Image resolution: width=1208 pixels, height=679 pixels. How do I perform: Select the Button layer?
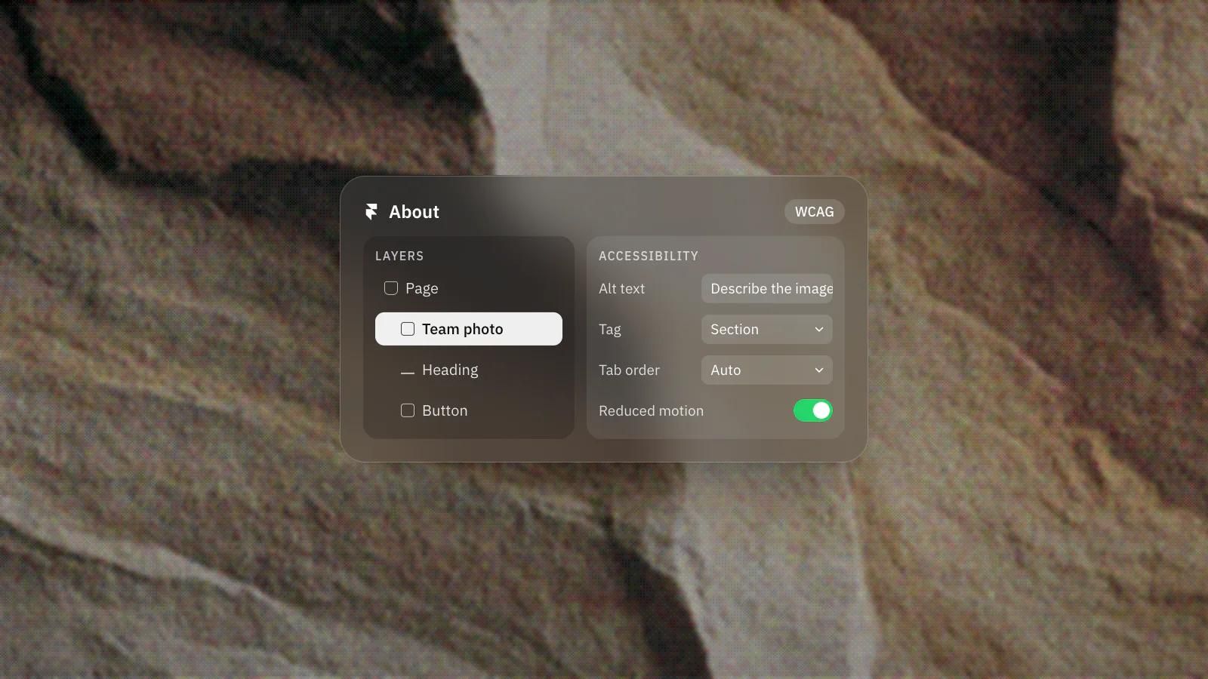(469, 410)
